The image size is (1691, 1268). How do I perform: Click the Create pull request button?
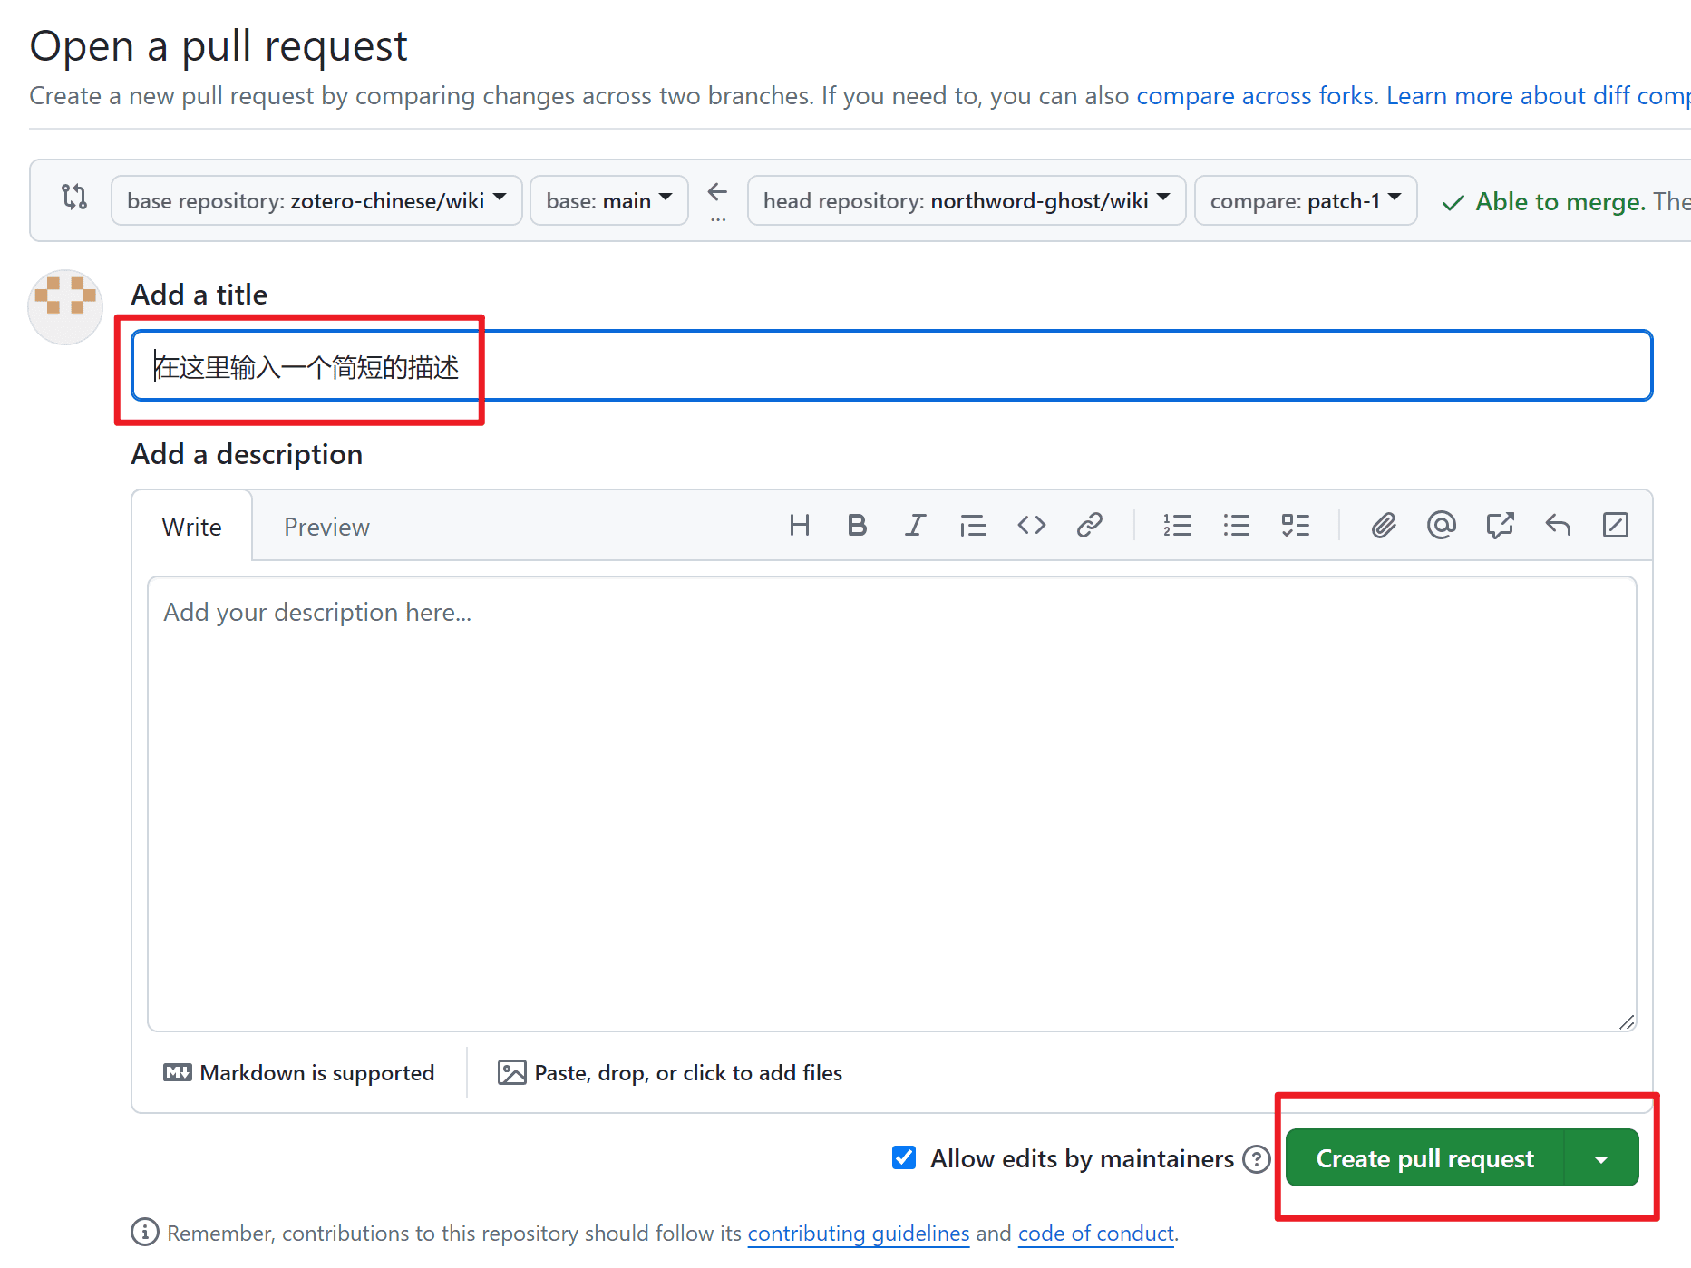1424,1158
